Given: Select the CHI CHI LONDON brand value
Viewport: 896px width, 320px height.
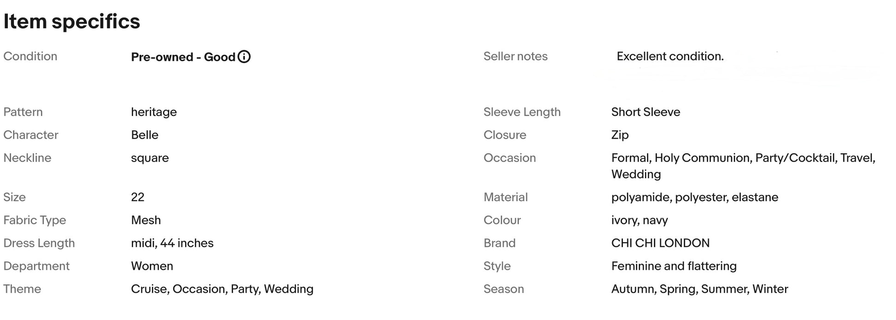Looking at the screenshot, I should click(660, 243).
